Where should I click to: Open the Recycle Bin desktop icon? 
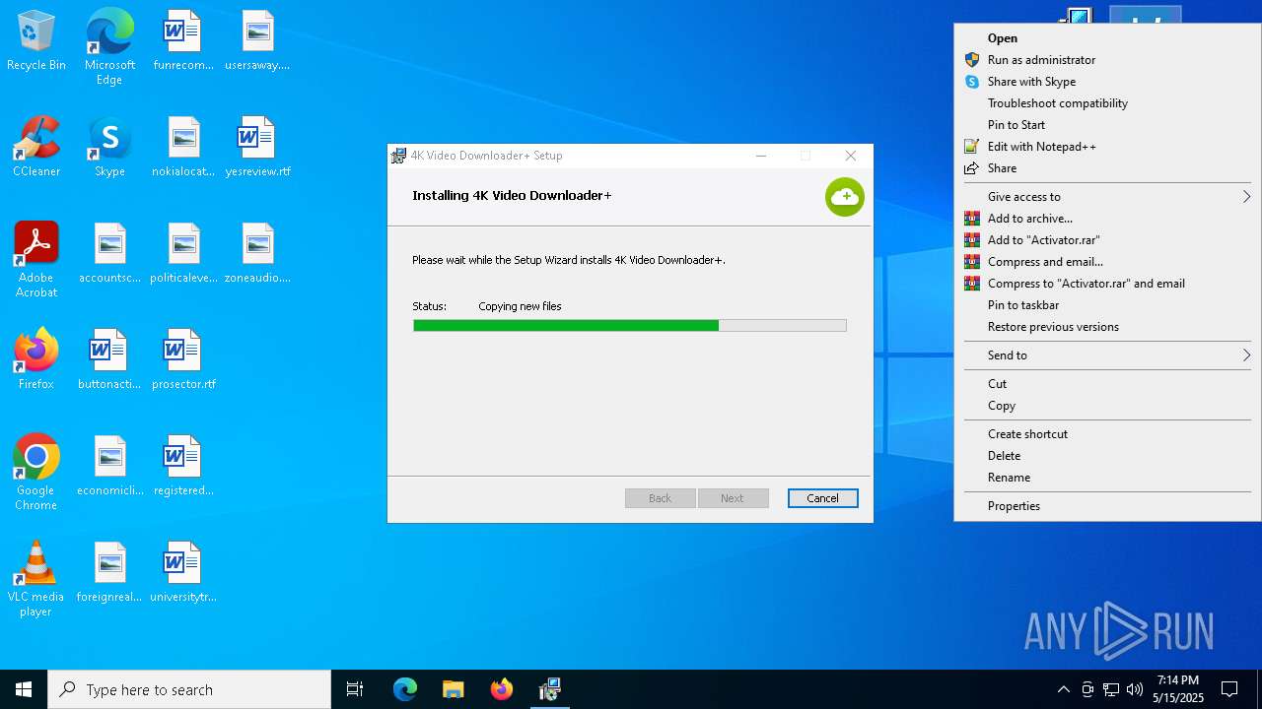coord(36,41)
